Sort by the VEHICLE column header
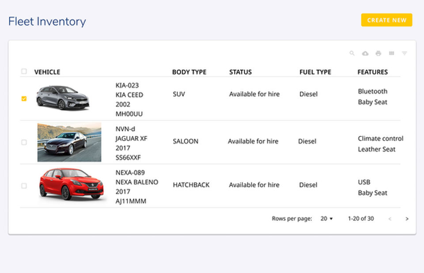Viewport: 424px width, 273px height. [47, 72]
